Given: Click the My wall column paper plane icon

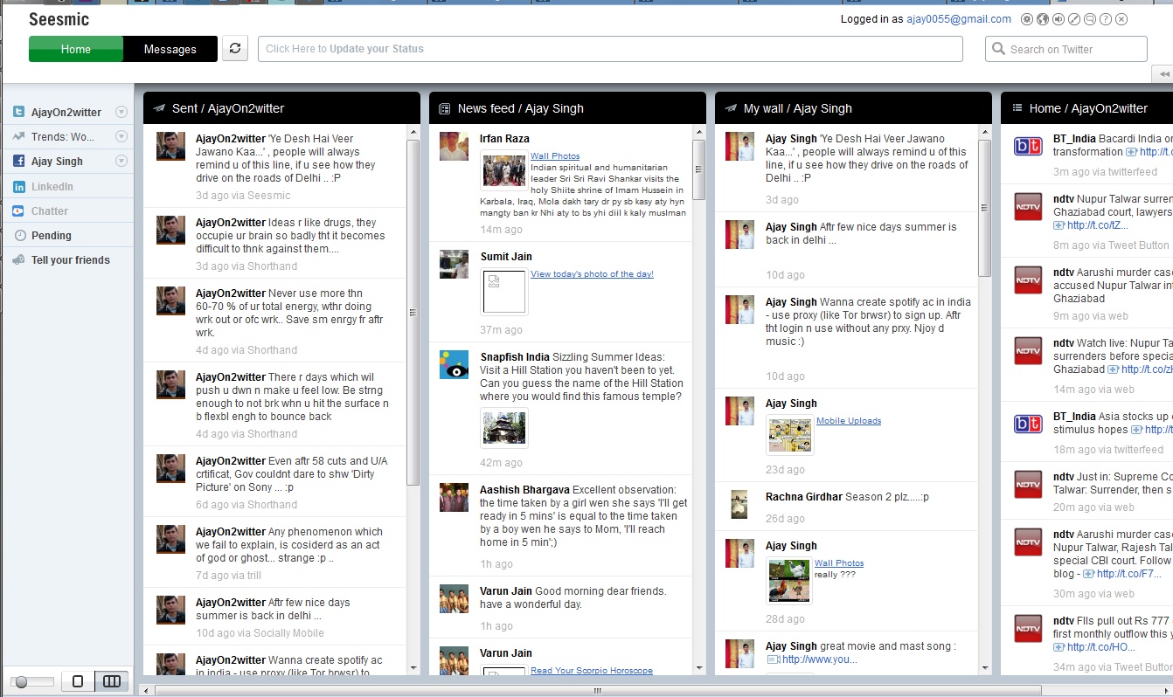Looking at the screenshot, I should pos(731,108).
